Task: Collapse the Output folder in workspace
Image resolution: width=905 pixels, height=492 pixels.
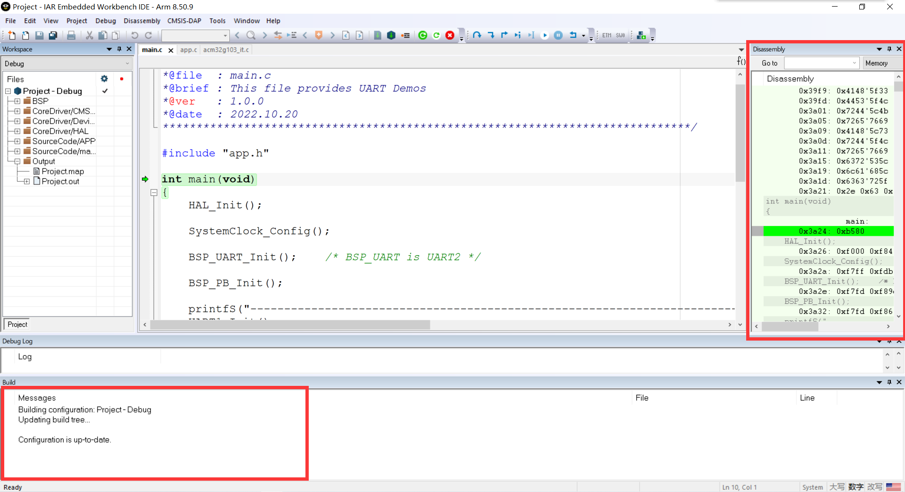Action: pos(17,161)
